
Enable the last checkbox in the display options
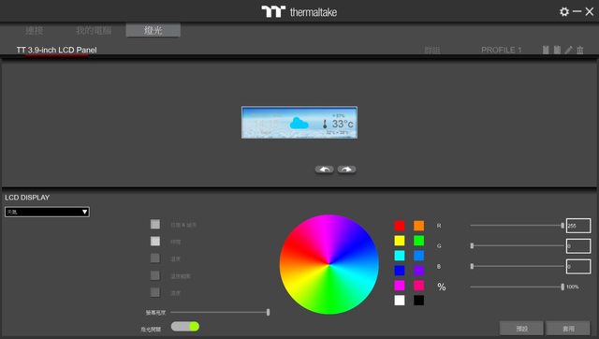155,292
